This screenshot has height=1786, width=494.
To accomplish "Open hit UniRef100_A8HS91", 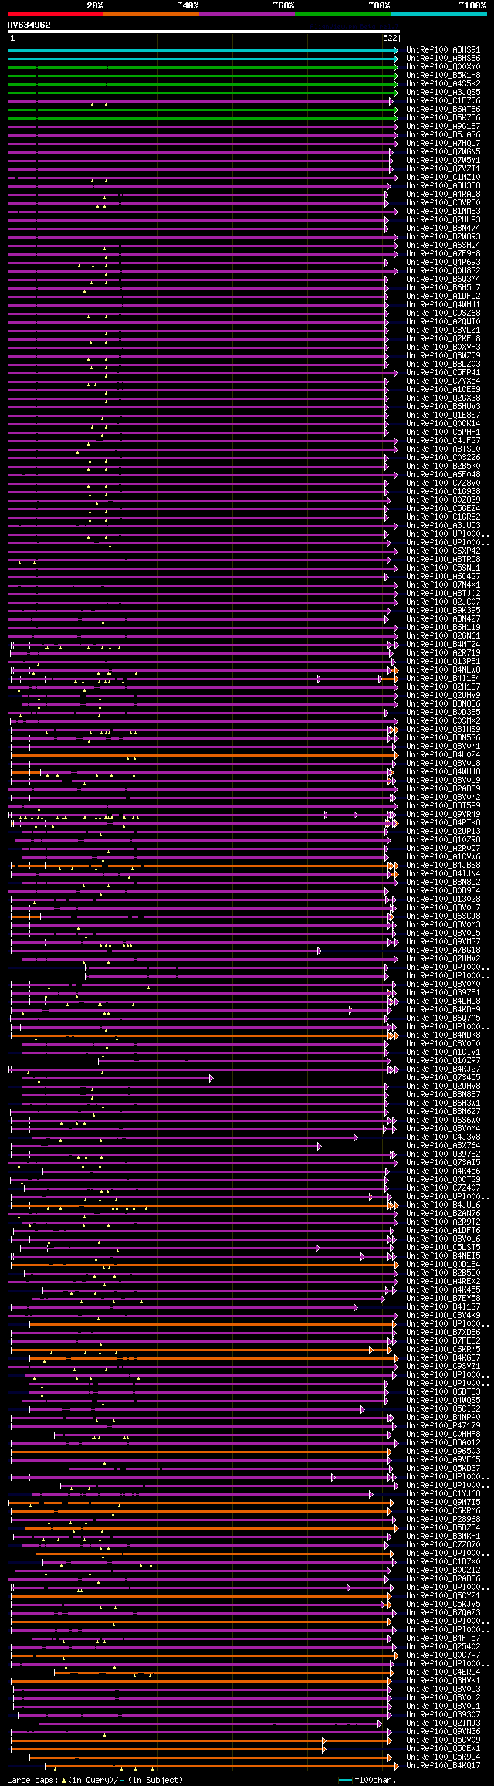I will point(443,50).
